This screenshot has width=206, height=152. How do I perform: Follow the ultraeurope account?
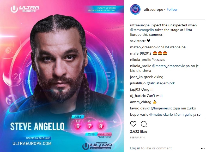coord(172,9)
